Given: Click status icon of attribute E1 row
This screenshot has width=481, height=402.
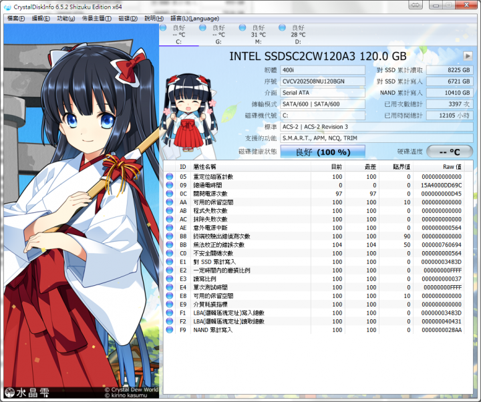Looking at the screenshot, I should pyautogui.click(x=169, y=262).
